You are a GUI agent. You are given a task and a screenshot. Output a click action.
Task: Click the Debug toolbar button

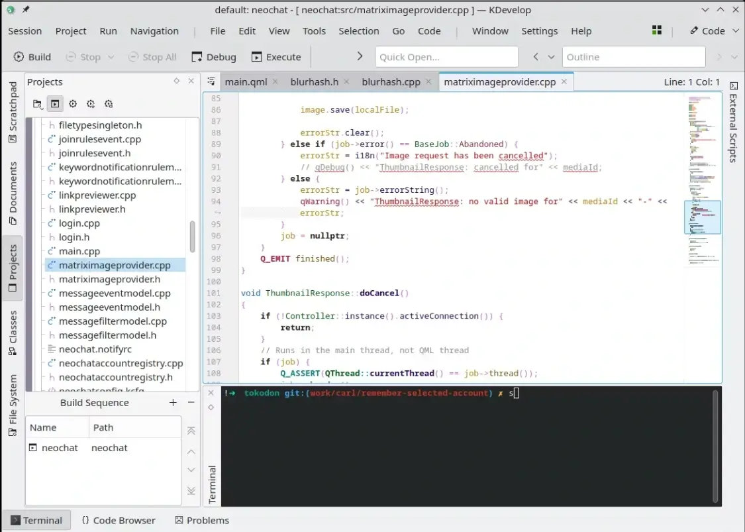(214, 56)
